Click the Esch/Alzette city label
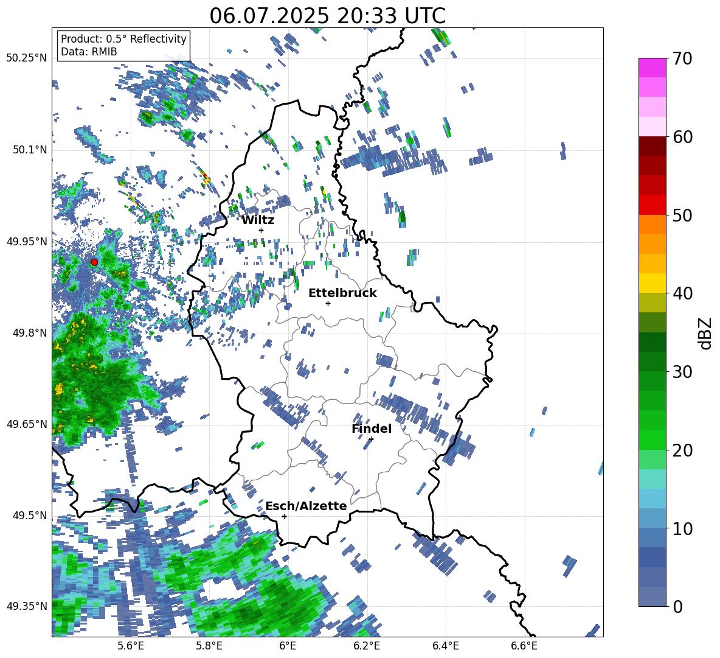 pyautogui.click(x=306, y=506)
